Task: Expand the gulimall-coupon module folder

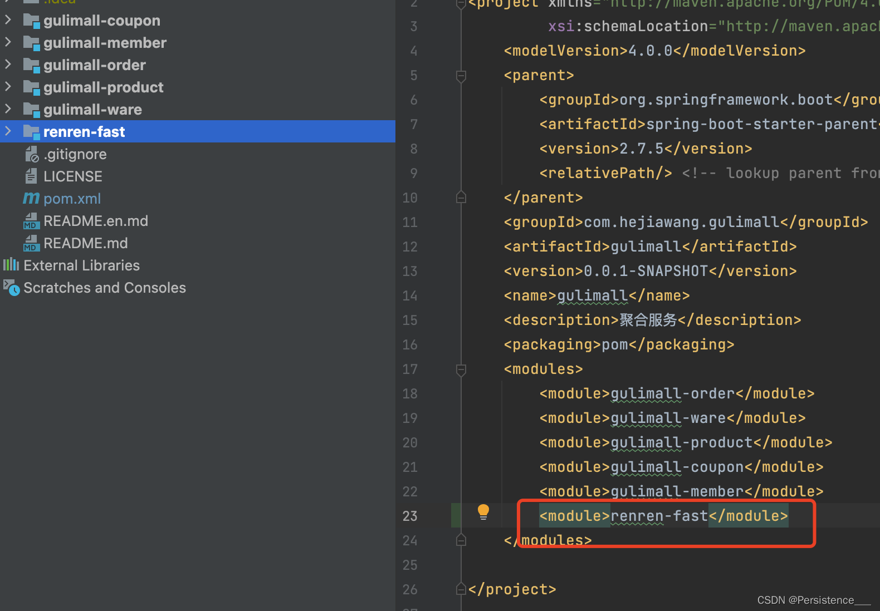Action: coord(8,20)
